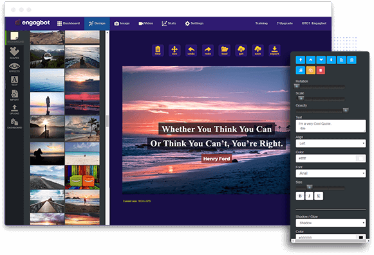Click the Opacity slider handle
Image resolution: width=374 pixels, height=255 pixels.
346,110
